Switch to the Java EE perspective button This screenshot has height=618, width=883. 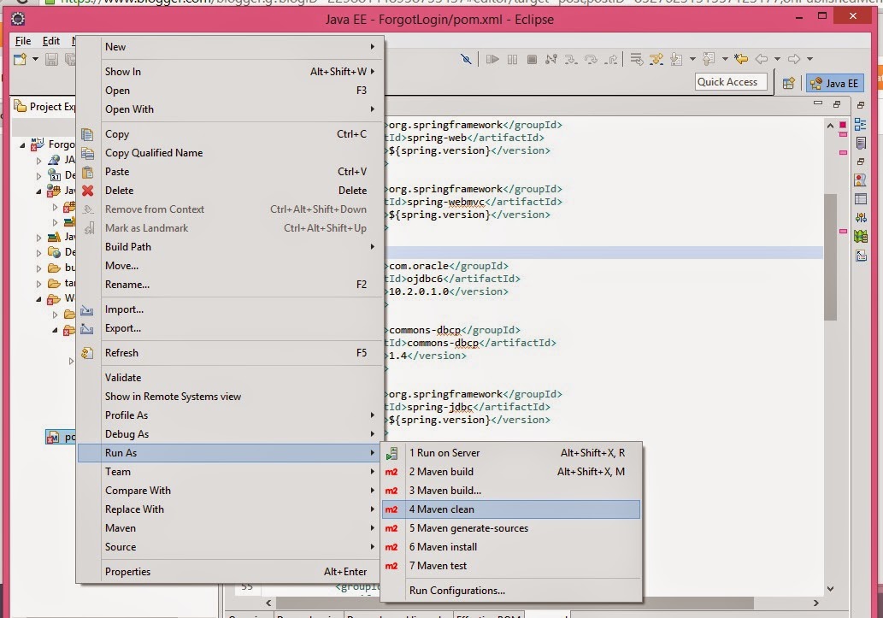833,81
